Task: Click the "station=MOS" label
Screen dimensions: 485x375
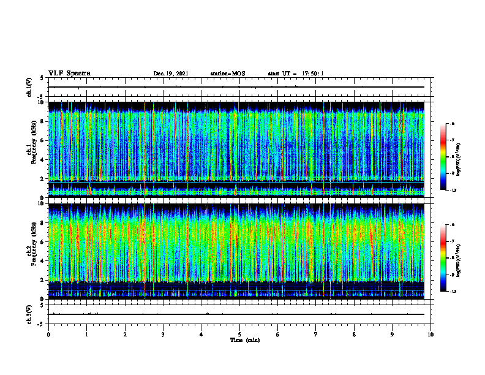Action: 228,74
